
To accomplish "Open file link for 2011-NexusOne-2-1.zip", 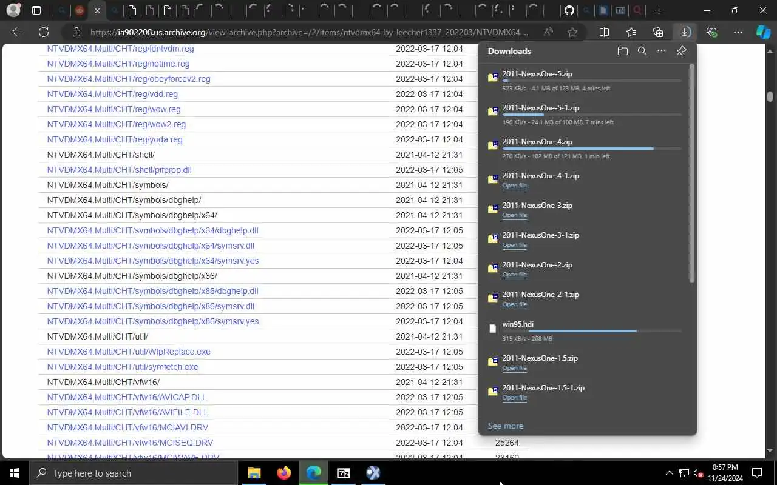I will (514, 304).
